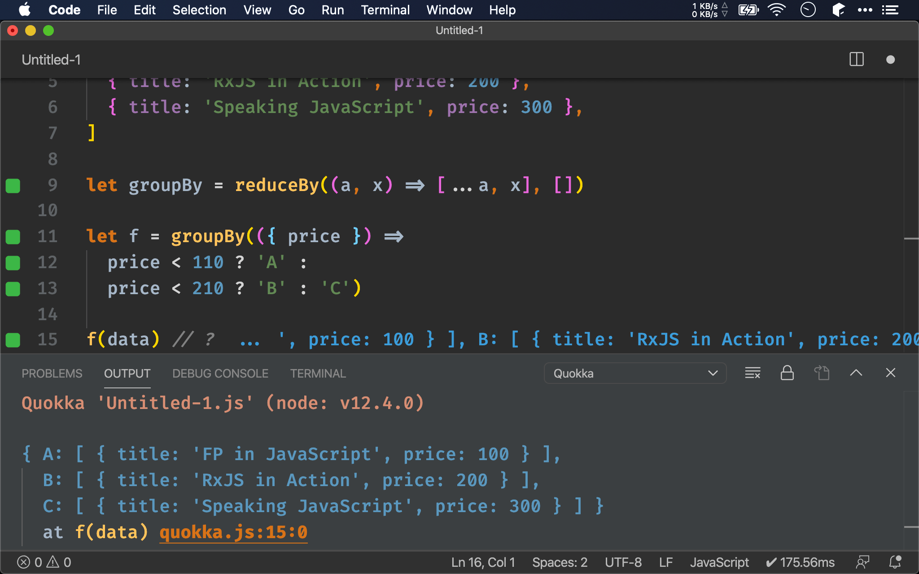This screenshot has height=574, width=919.
Task: Toggle the output scroll lock
Action: [787, 373]
